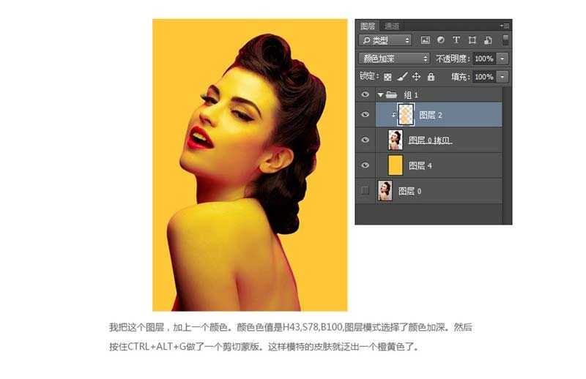The width and height of the screenshot is (586, 379).
Task: Click the 不透明度 100% value field
Action: pos(484,59)
